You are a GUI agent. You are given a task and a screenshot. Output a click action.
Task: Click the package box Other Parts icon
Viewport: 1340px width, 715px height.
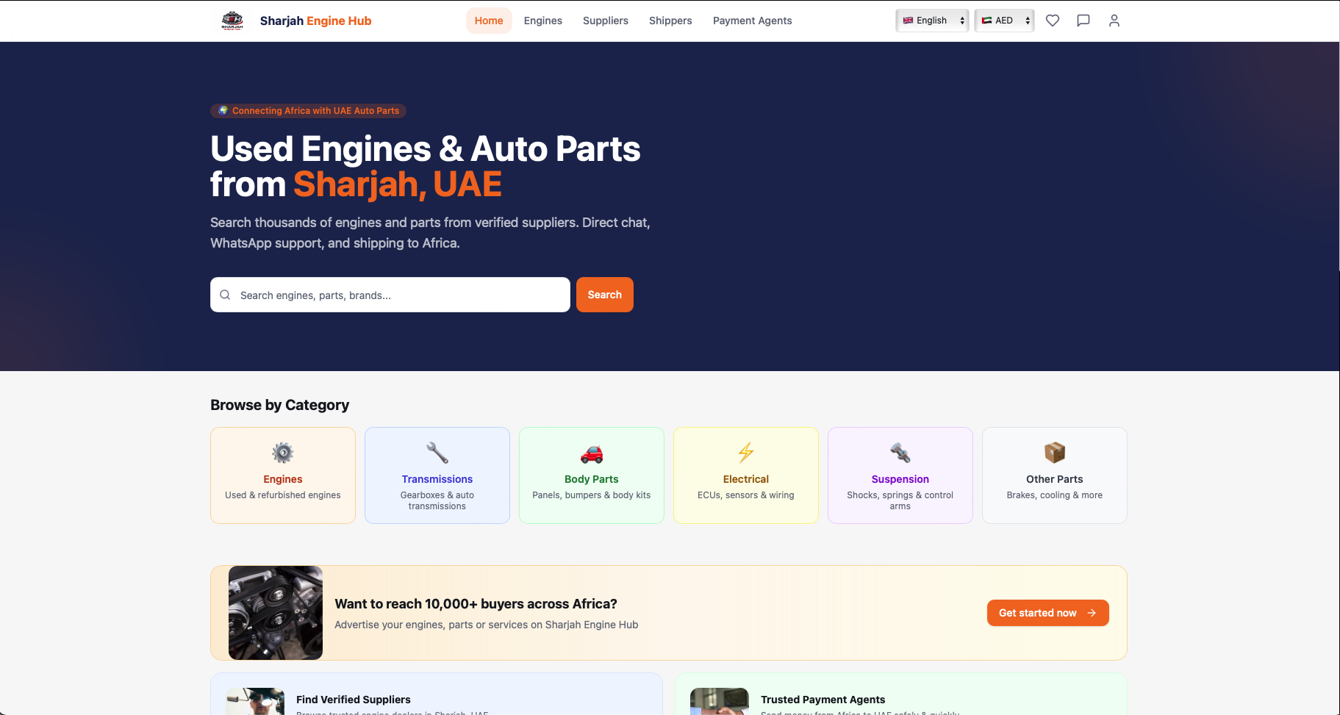1055,453
